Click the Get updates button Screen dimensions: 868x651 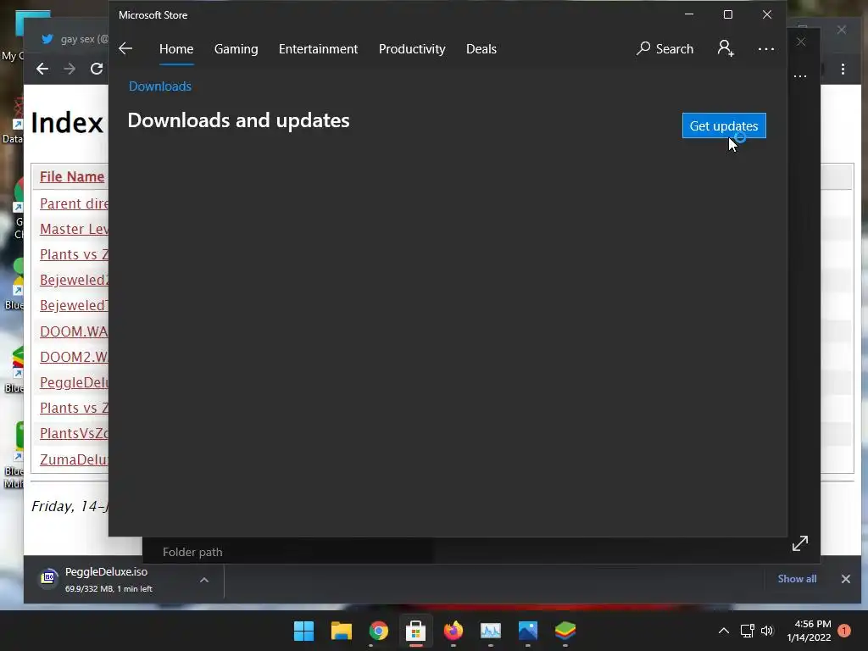[724, 125]
